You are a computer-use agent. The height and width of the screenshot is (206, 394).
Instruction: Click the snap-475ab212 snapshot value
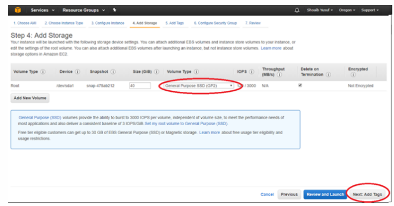pos(100,86)
